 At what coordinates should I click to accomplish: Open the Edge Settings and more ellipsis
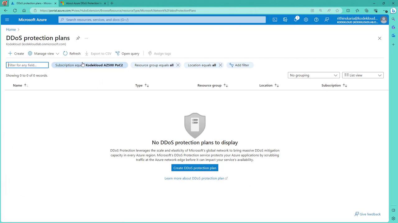pyautogui.click(x=386, y=11)
